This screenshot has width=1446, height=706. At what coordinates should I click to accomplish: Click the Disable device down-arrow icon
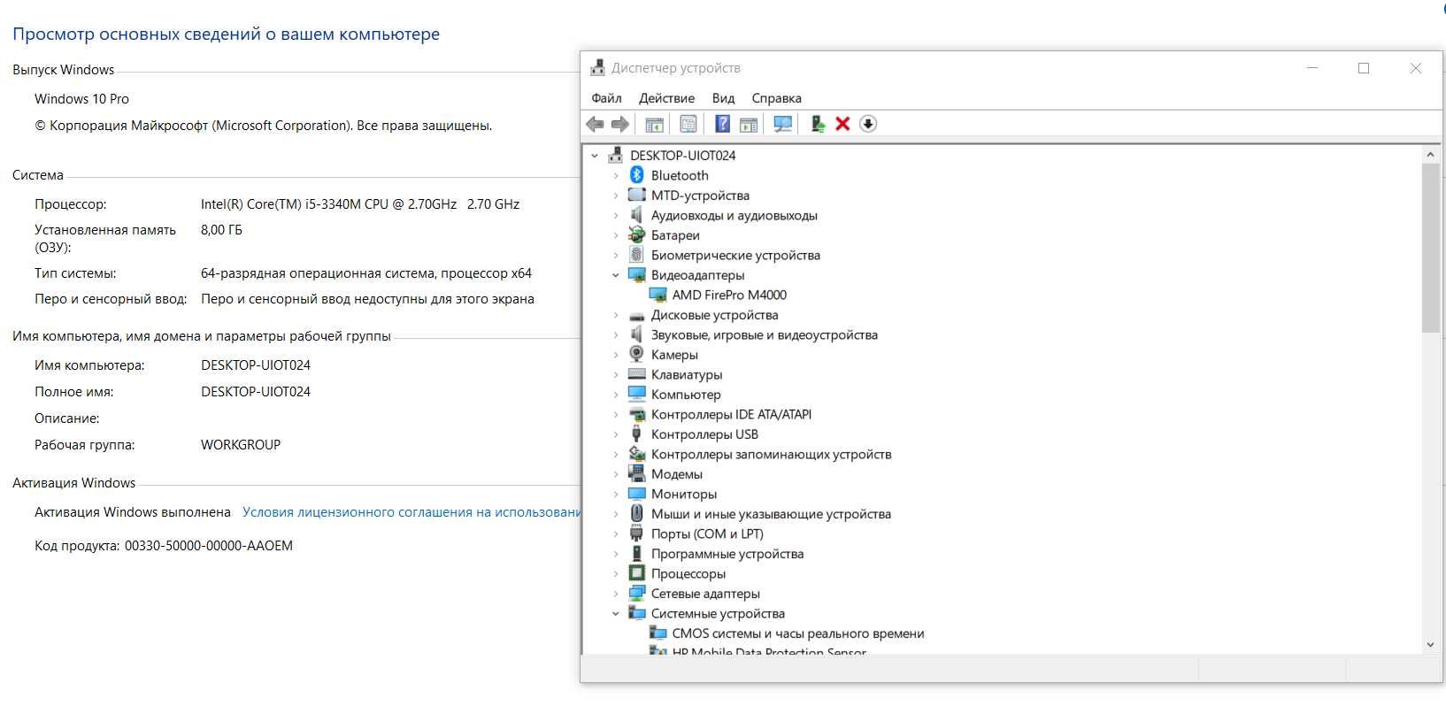(868, 124)
